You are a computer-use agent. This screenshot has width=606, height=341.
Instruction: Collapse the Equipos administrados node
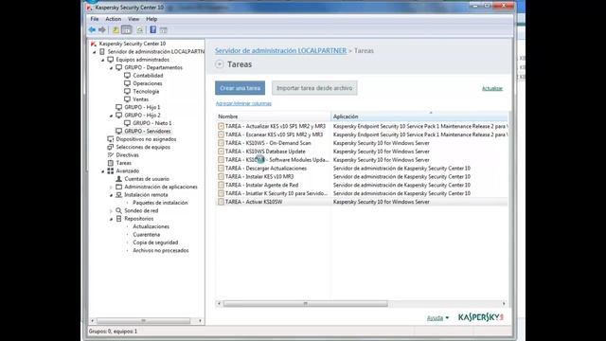pyautogui.click(x=103, y=60)
